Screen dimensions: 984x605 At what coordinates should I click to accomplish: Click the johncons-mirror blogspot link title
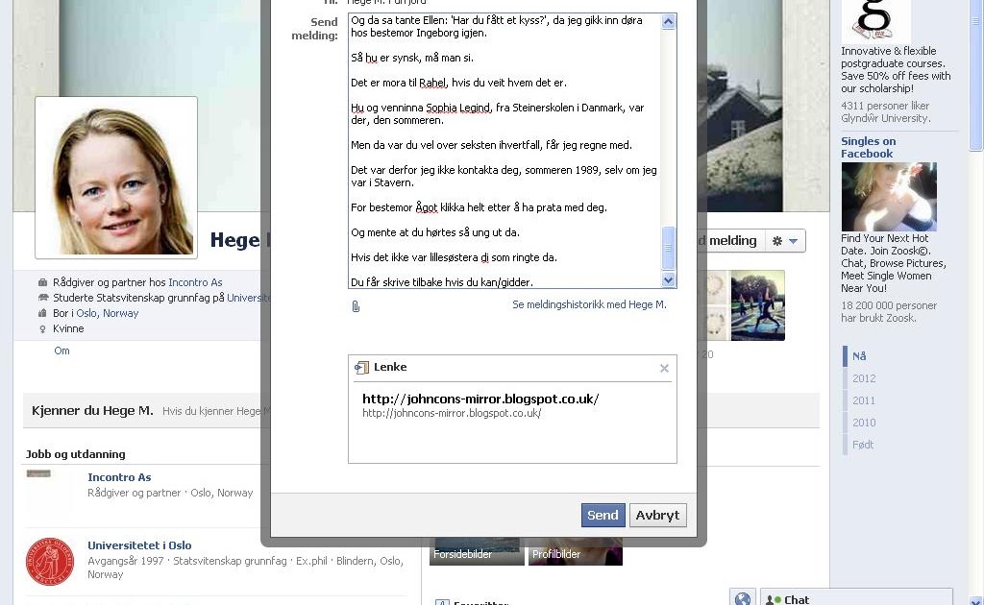[x=480, y=399]
